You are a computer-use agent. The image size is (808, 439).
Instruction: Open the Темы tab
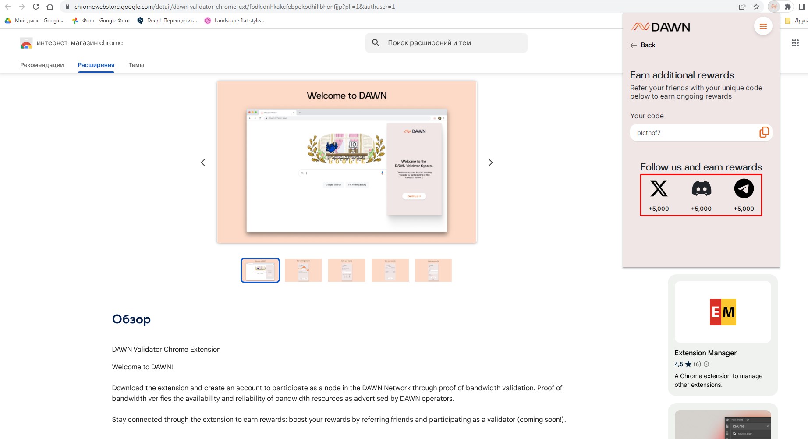click(136, 65)
